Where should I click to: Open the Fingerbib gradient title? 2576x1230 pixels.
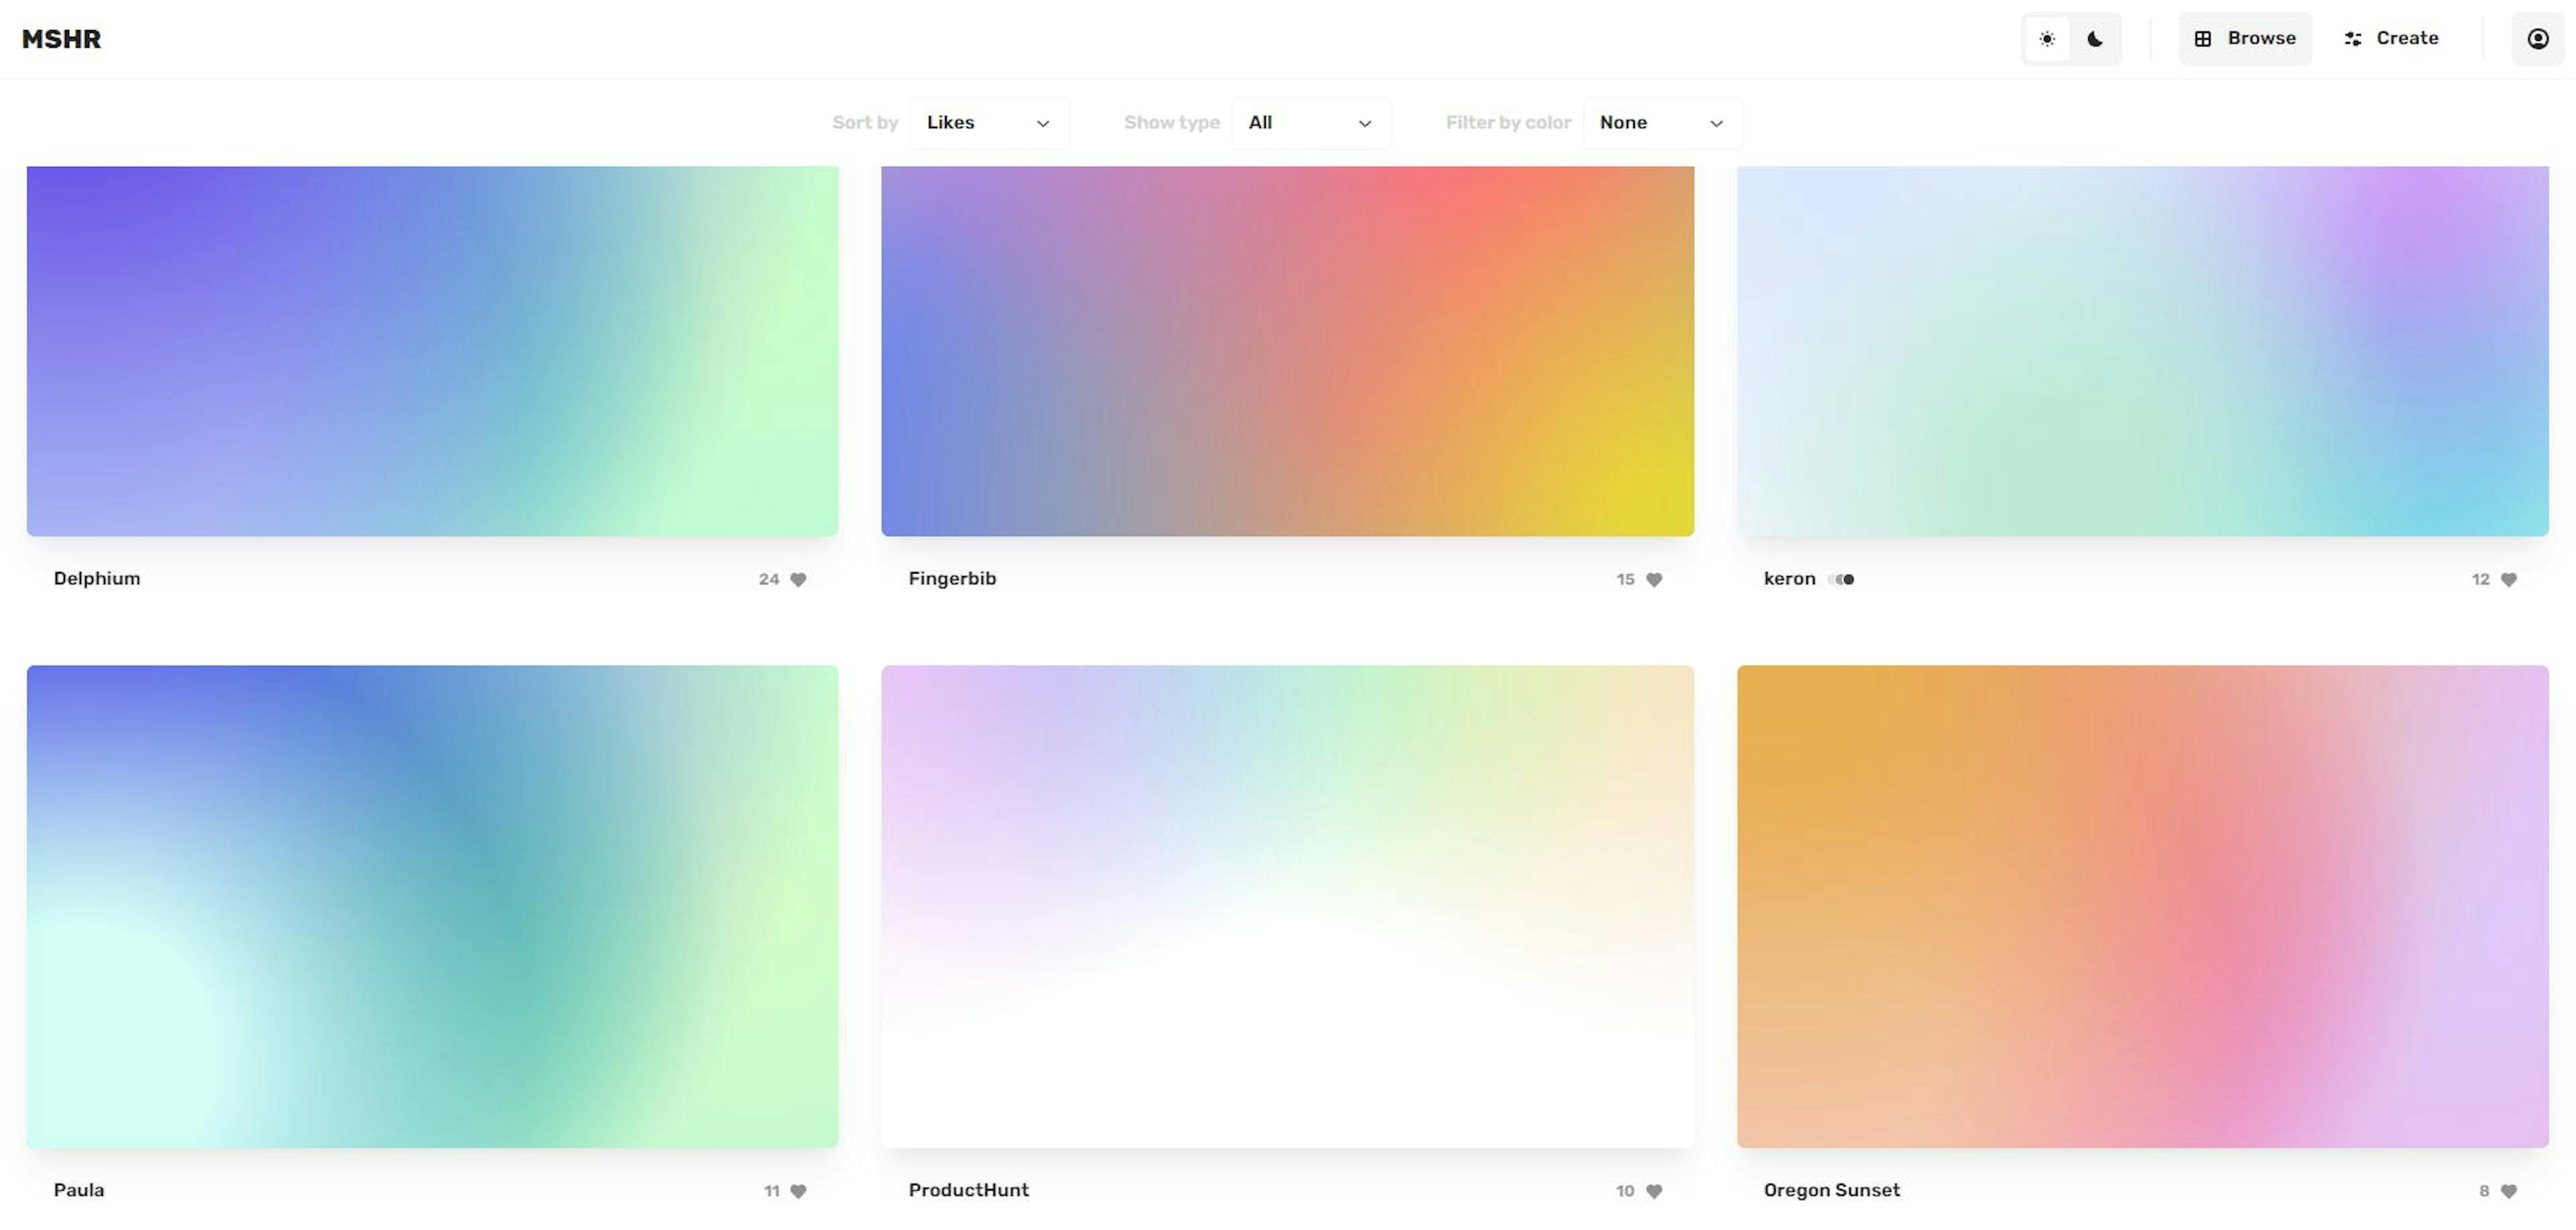pos(952,578)
